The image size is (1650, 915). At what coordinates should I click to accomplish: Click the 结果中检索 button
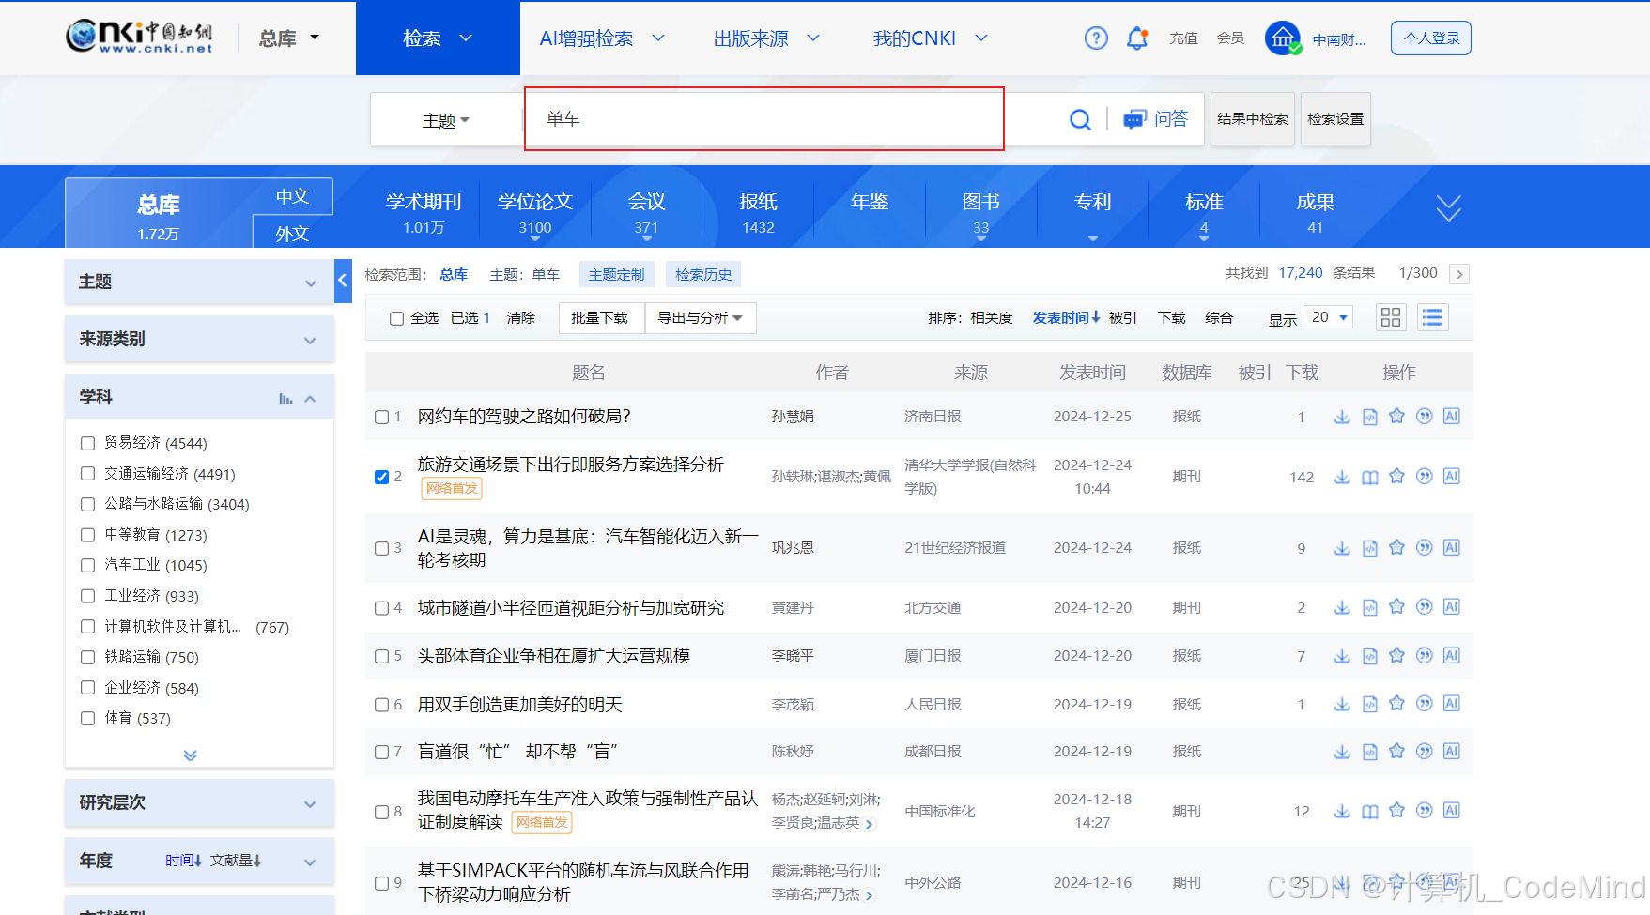1253,119
